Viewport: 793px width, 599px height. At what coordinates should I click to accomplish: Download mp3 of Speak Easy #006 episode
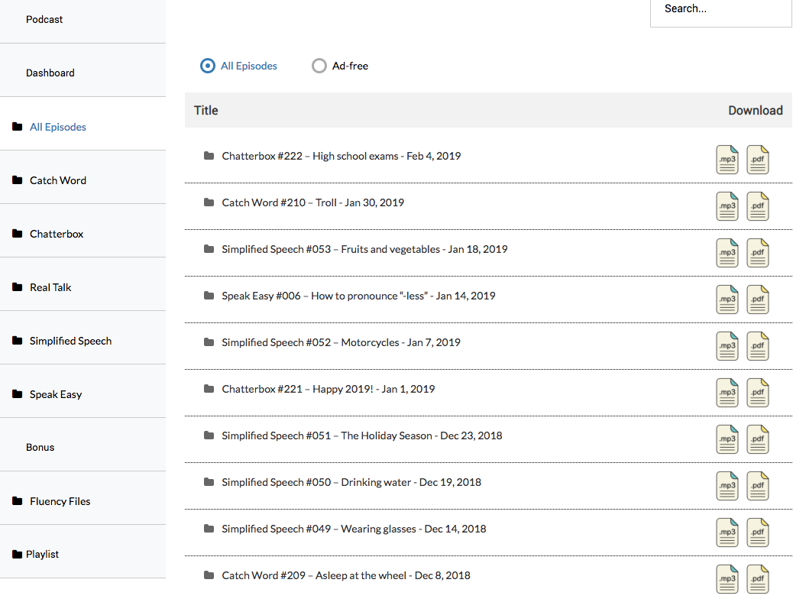point(727,299)
